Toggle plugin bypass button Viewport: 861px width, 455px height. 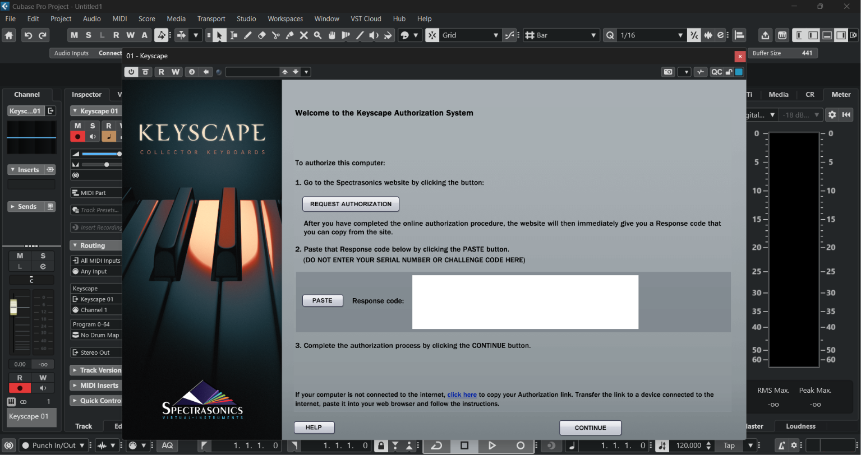[x=145, y=72]
